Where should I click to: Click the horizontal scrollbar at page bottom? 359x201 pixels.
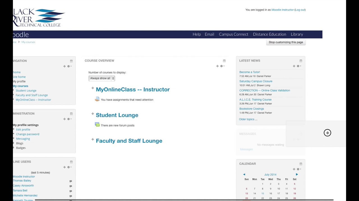[x=184, y=200]
